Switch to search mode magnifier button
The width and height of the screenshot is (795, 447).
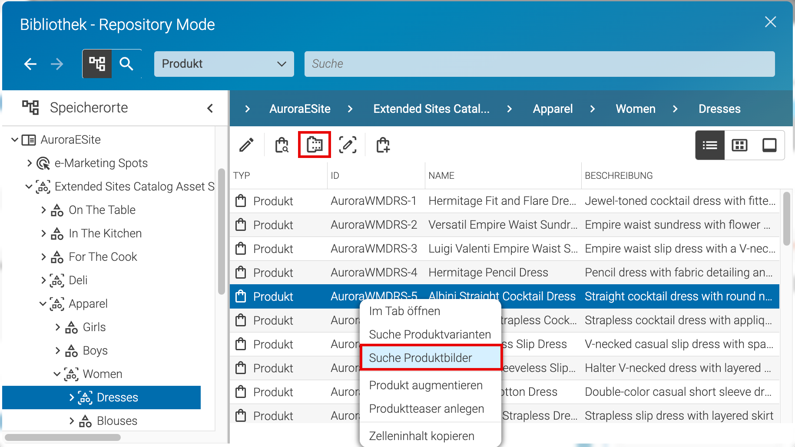point(126,64)
